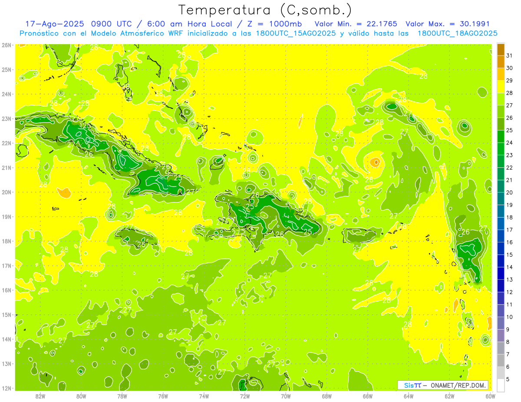Screen dimensions: 521x402
Task: Click the legend scale number '5'
Action: pyautogui.click(x=508, y=379)
